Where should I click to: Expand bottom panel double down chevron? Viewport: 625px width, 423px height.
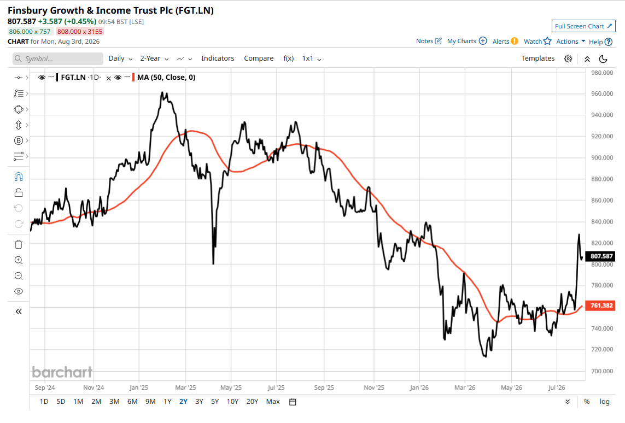click(x=568, y=402)
